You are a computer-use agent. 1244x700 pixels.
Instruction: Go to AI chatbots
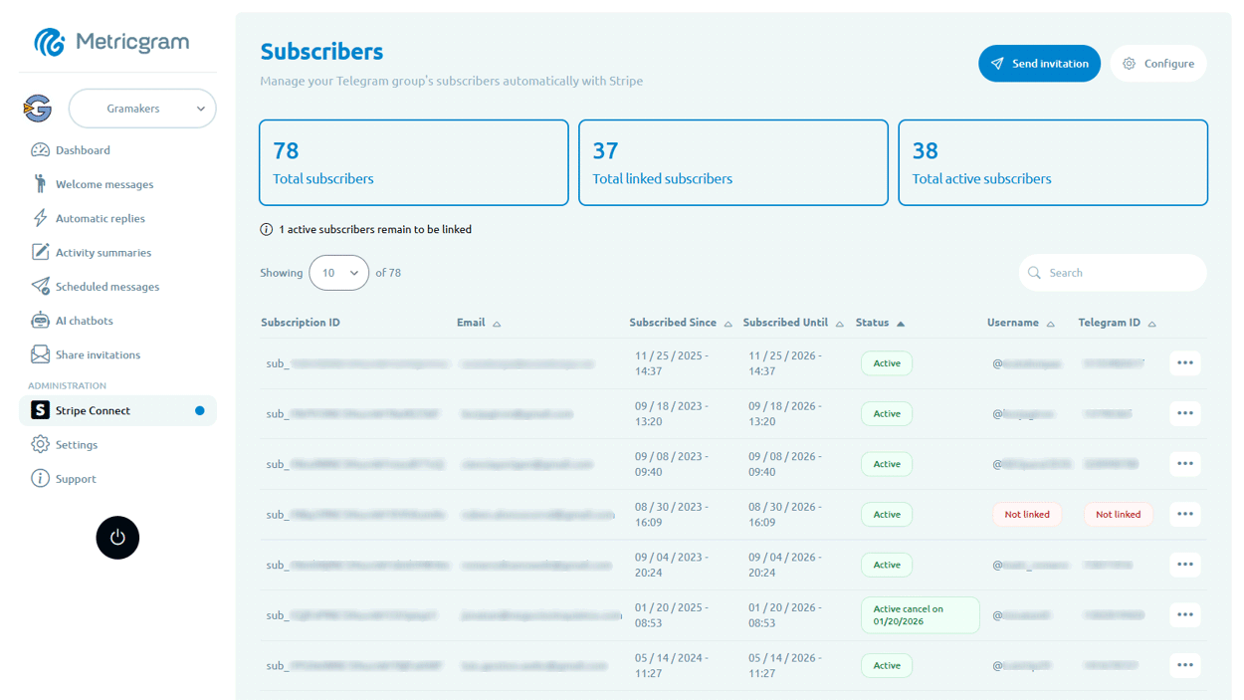coord(84,321)
